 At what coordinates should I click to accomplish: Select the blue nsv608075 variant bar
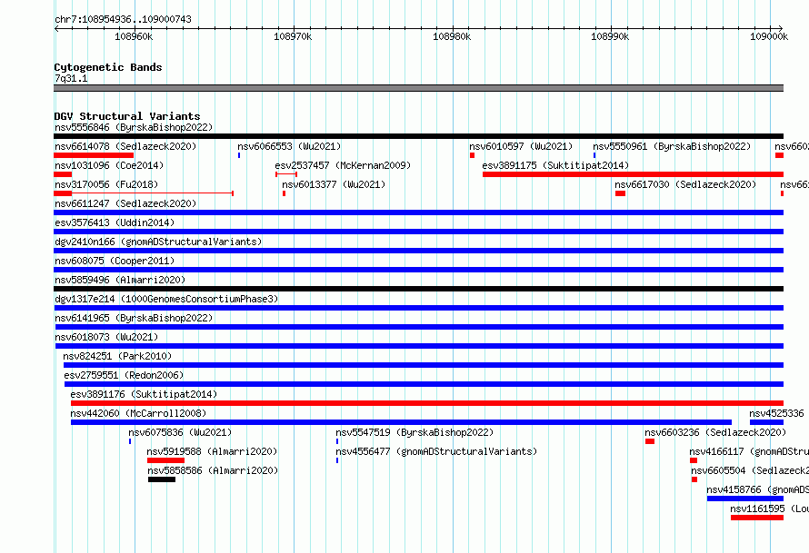[418, 270]
